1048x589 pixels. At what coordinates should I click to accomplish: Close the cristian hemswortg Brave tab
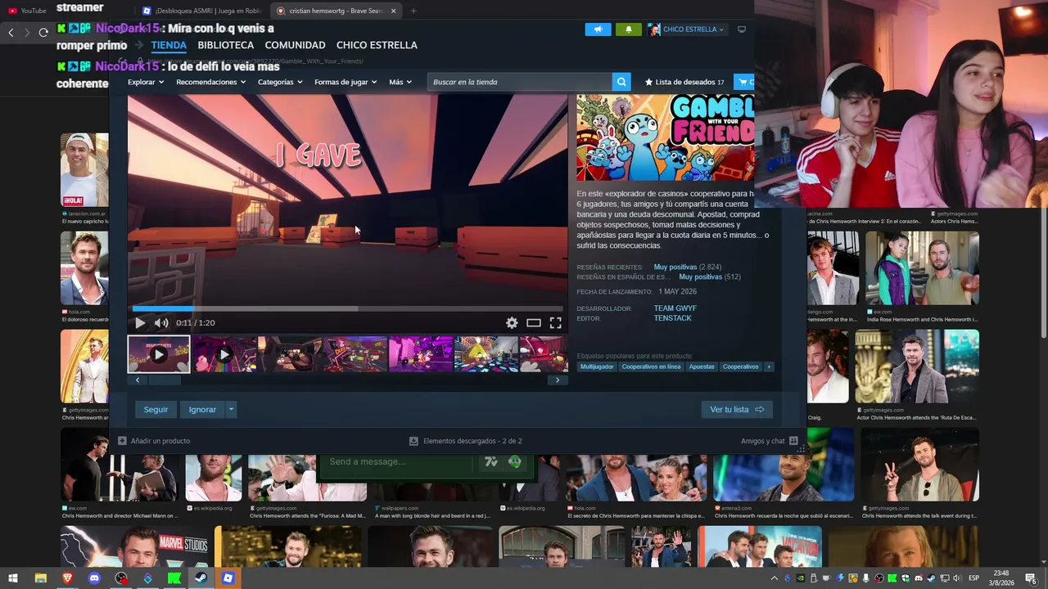coord(394,11)
